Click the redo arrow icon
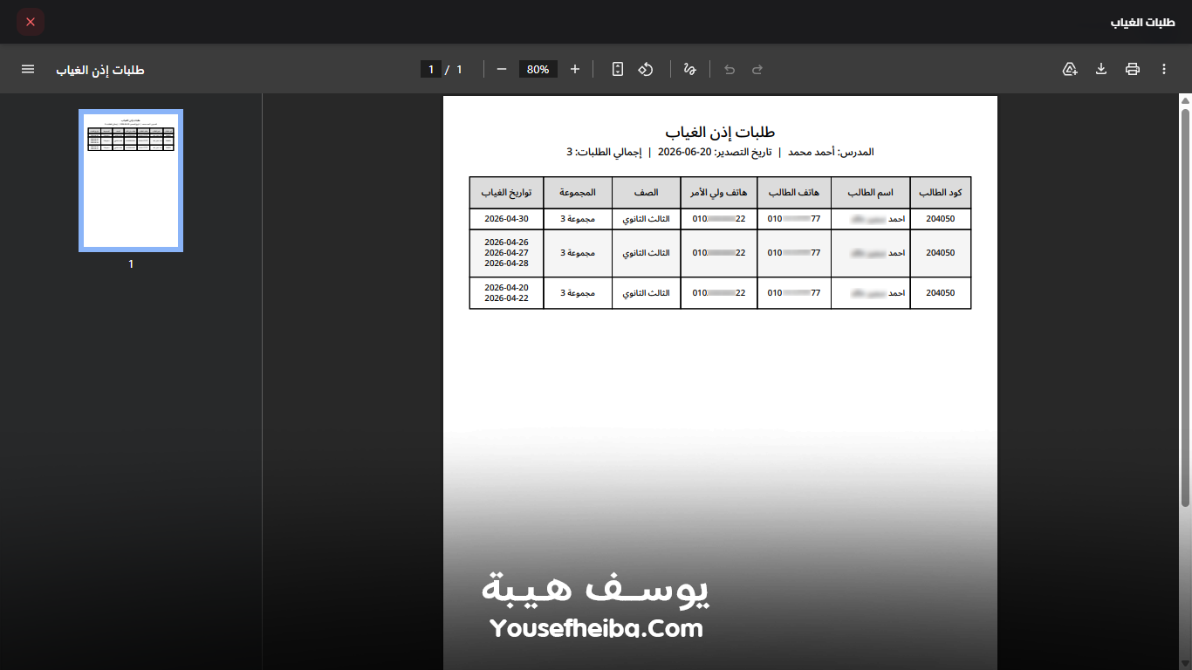1192x670 pixels. coord(757,69)
